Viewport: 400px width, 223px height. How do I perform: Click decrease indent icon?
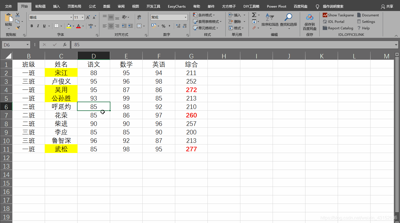pyautogui.click(x=124, y=26)
